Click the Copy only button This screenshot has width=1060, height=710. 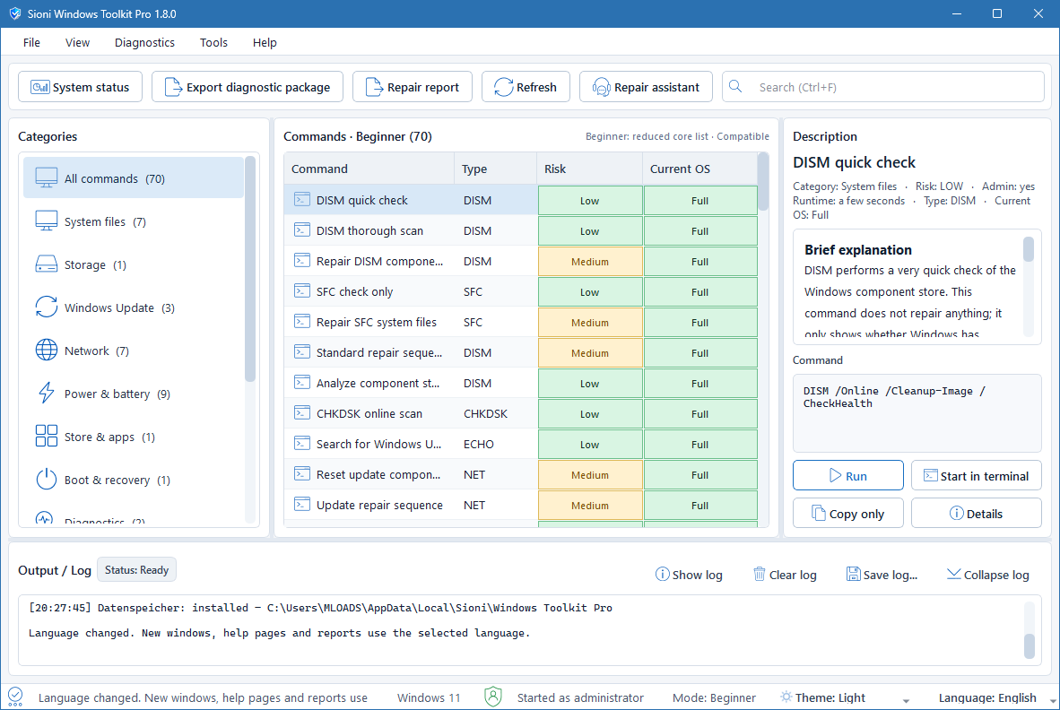(847, 514)
